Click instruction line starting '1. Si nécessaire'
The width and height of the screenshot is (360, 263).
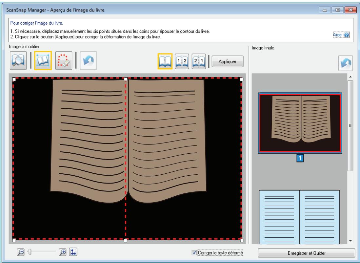click(x=110, y=31)
